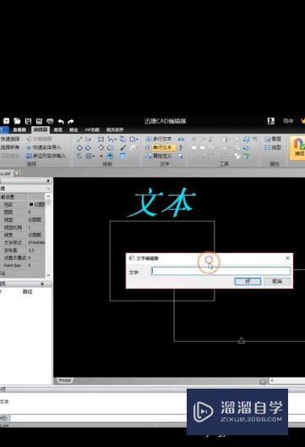Close the 文字编辑器 dialog with X
Viewport: 305px width, 447px height.
(x=287, y=258)
